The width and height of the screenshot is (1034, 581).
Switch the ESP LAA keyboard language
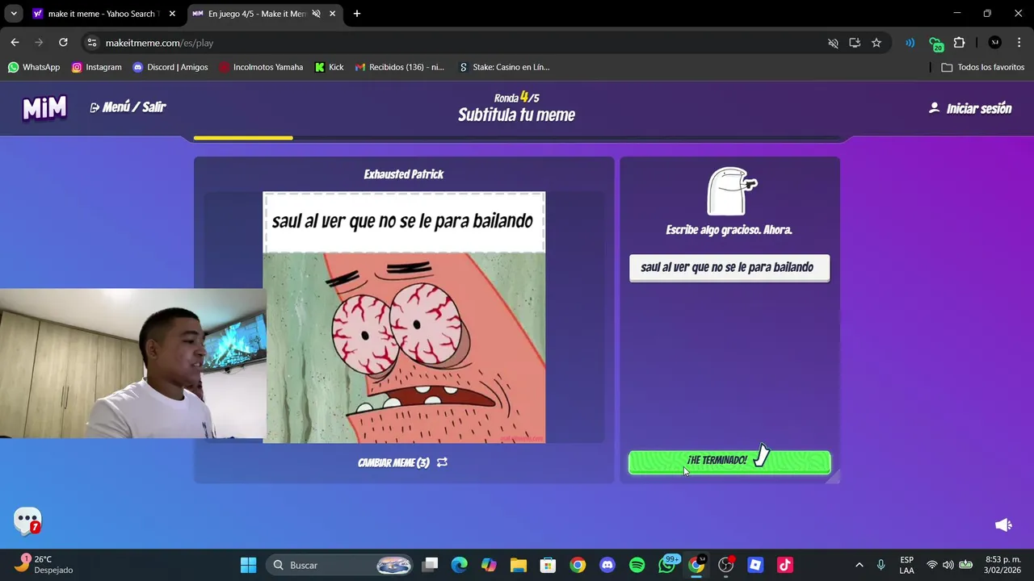tap(907, 565)
